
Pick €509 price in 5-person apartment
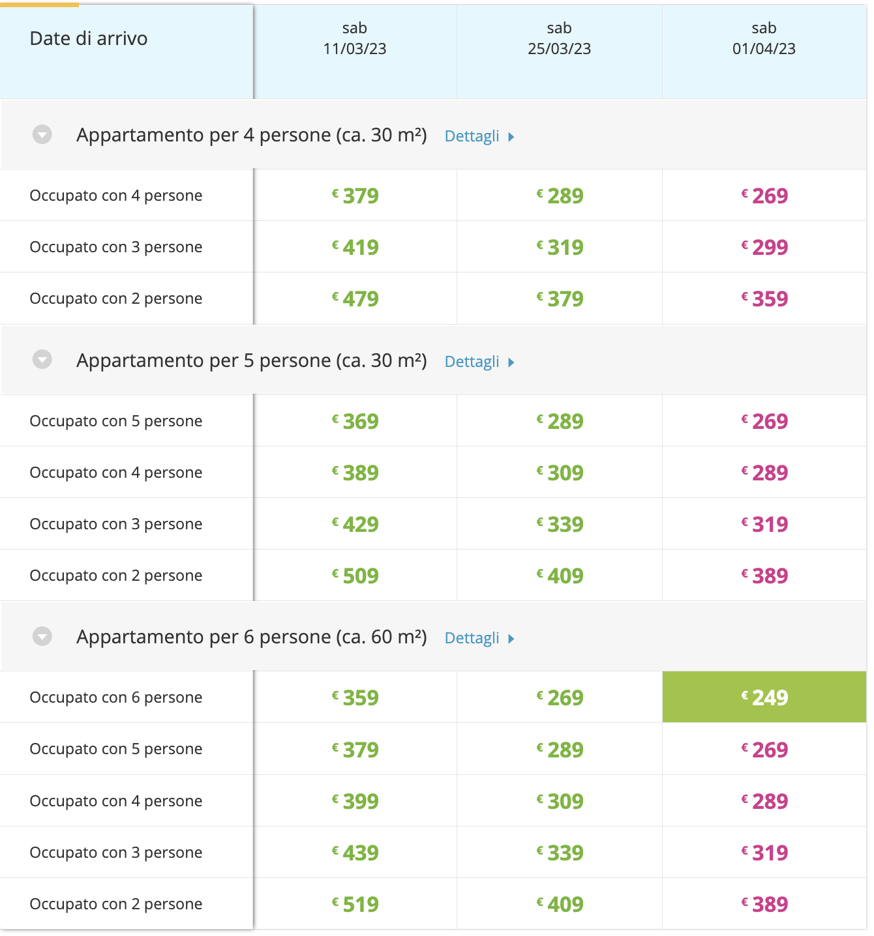click(355, 576)
